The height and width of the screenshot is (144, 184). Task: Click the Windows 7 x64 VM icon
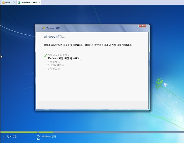19,2
